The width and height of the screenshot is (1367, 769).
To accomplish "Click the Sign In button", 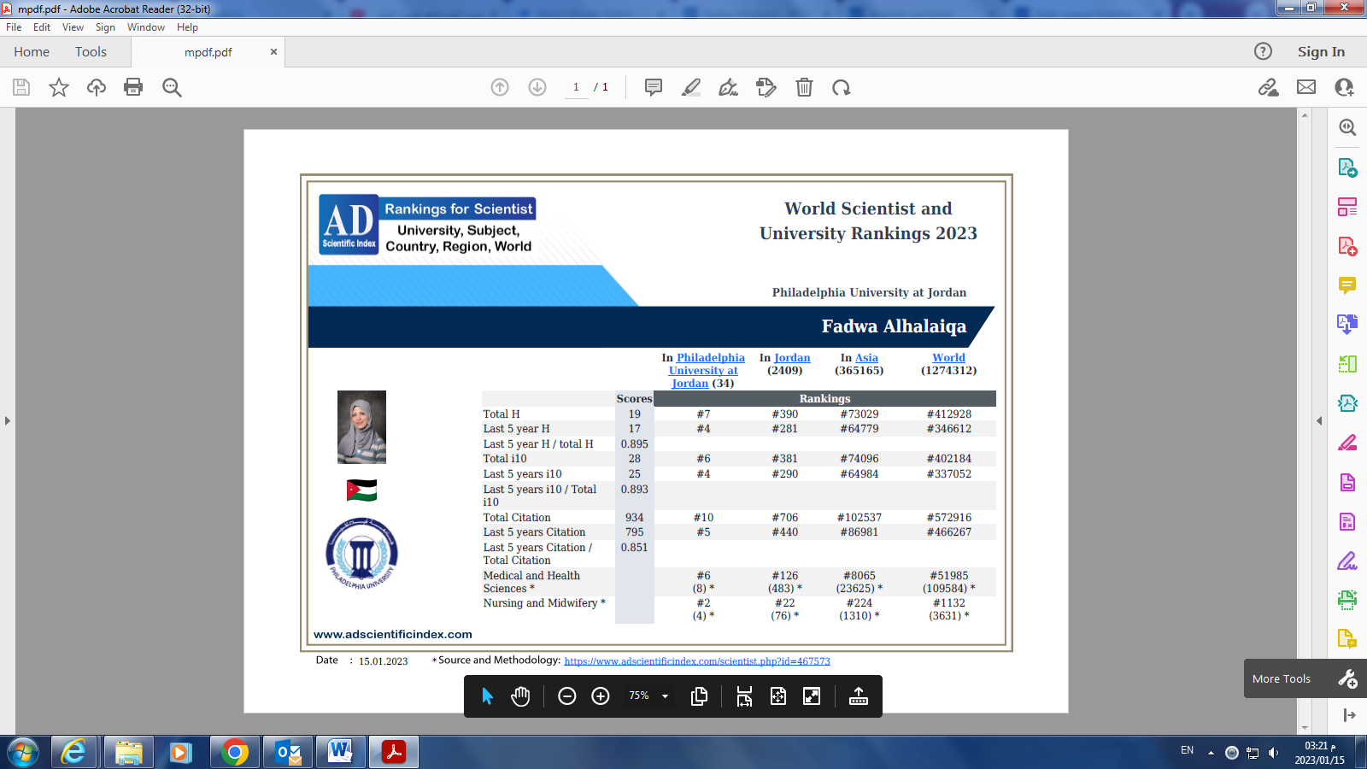I will click(x=1321, y=52).
